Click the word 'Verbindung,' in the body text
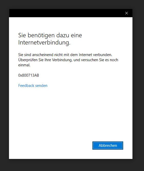 click(x=62, y=60)
